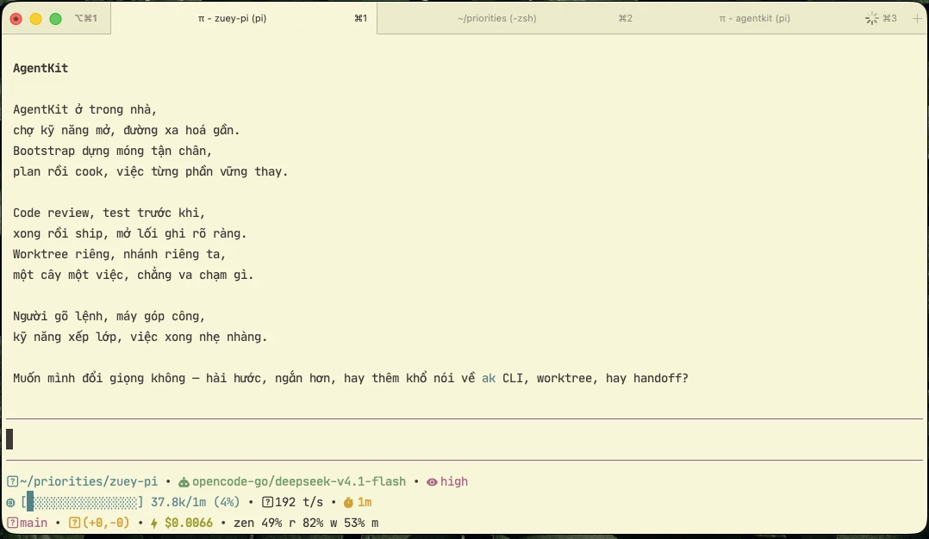The height and width of the screenshot is (539, 929).
Task: Click the context chip icon before progress bar
Action: (10, 503)
